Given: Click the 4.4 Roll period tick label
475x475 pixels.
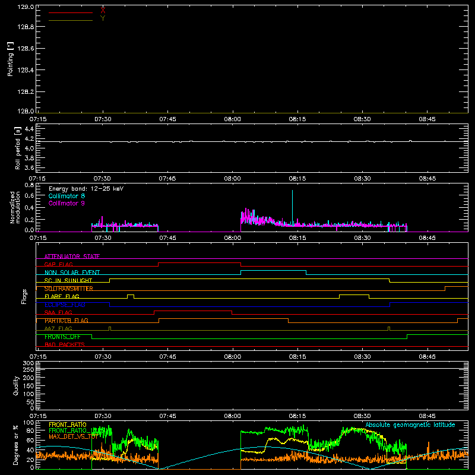Looking at the screenshot, I should coord(29,129).
